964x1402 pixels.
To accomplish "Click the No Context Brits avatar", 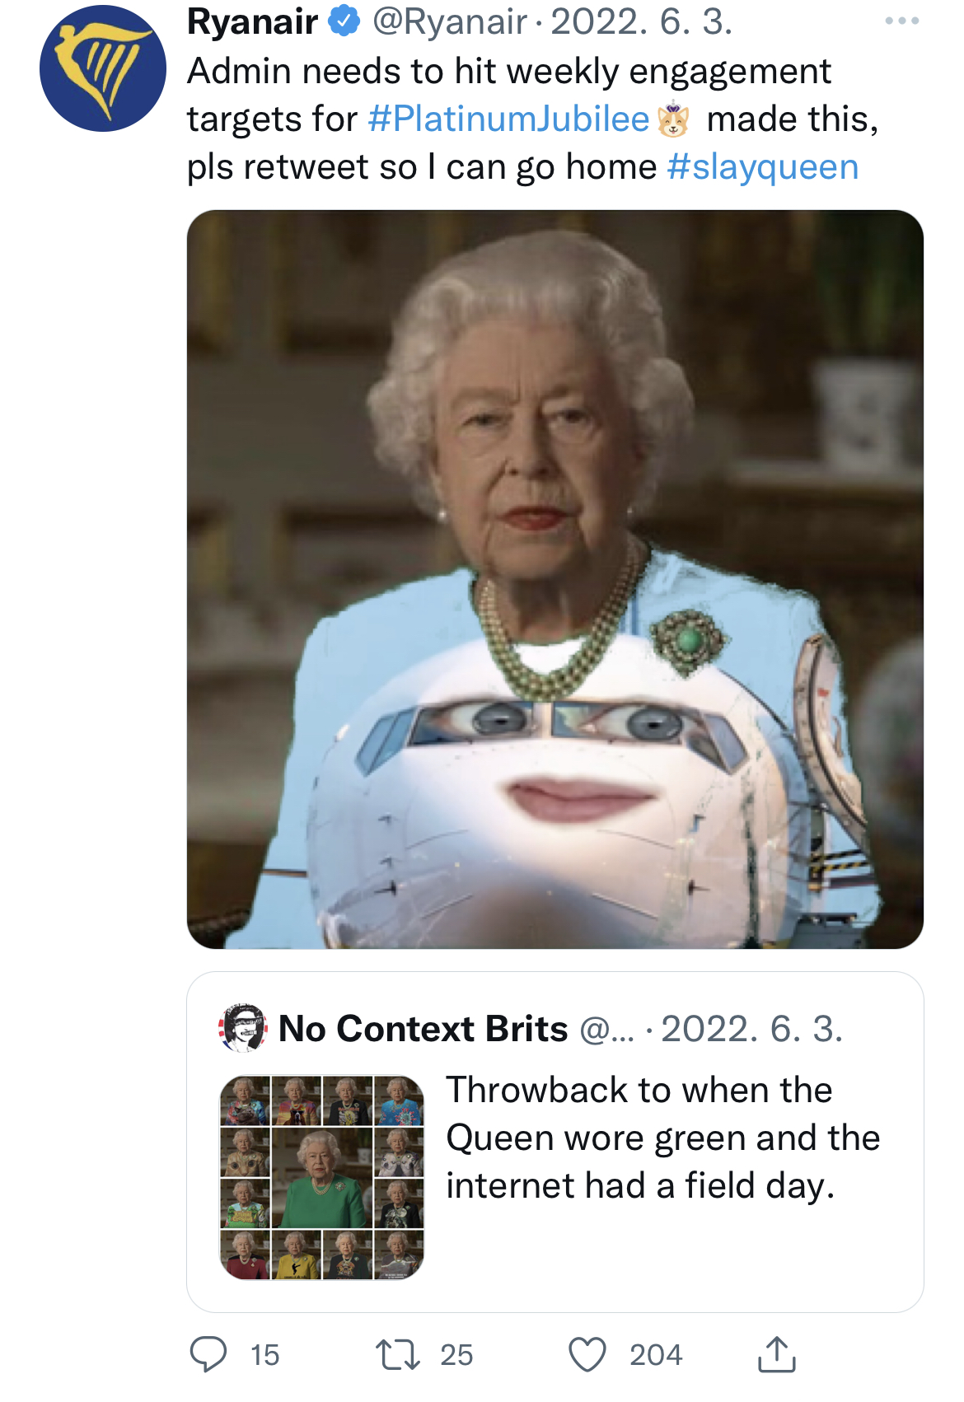I will 242,1028.
